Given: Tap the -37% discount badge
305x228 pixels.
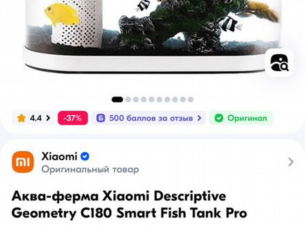Looking at the screenshot, I should [x=73, y=118].
